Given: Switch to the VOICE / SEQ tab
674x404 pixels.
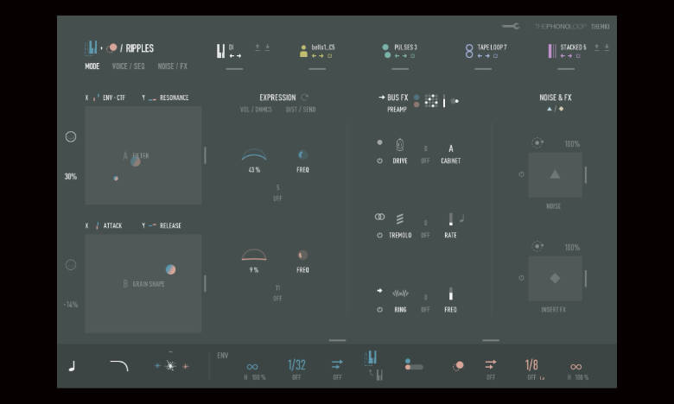Looking at the screenshot, I should (128, 66).
